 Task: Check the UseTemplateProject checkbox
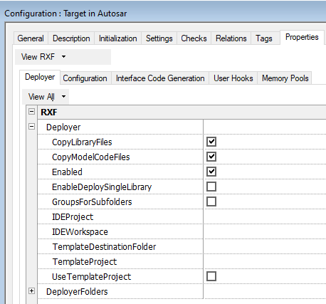pos(211,276)
